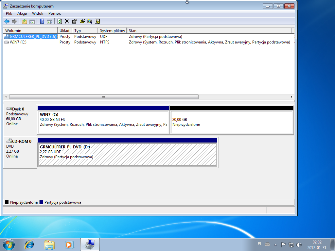Click the black X Delete icon
335x251 pixels.
coord(67,21)
